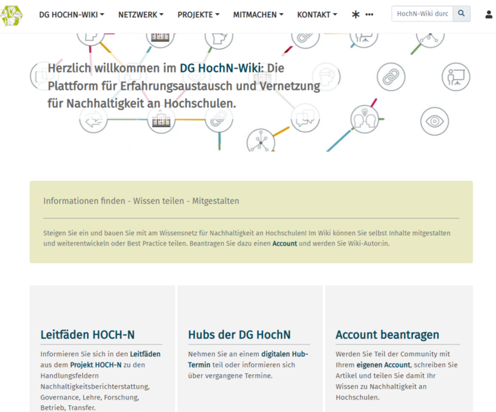Follow the Leitfäden link in text

pos(145,354)
